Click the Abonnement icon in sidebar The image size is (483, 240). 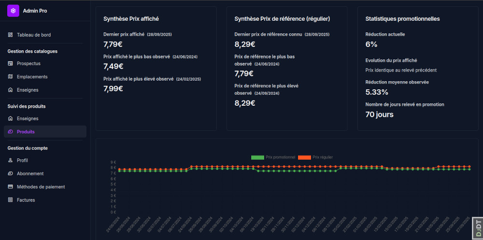(x=11, y=173)
